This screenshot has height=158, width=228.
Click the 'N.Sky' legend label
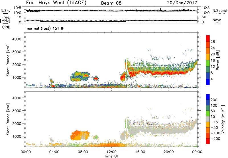tap(5, 11)
